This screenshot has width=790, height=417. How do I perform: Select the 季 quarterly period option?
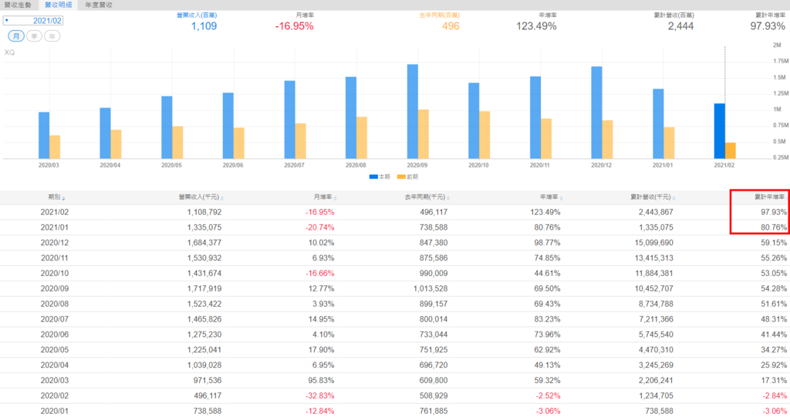(34, 36)
